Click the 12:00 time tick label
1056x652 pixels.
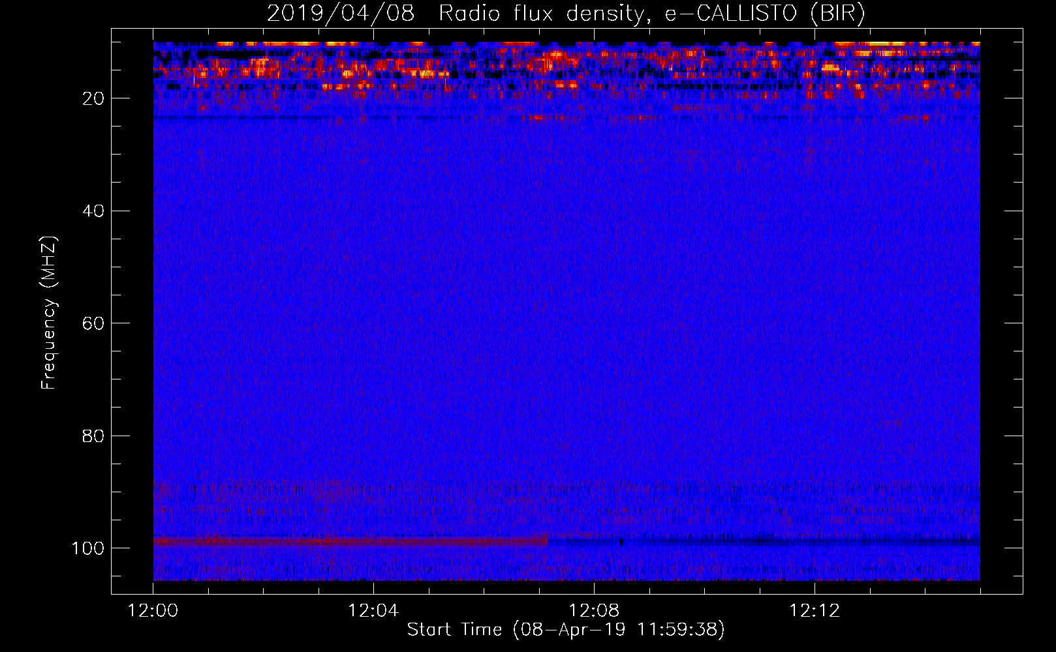[153, 610]
